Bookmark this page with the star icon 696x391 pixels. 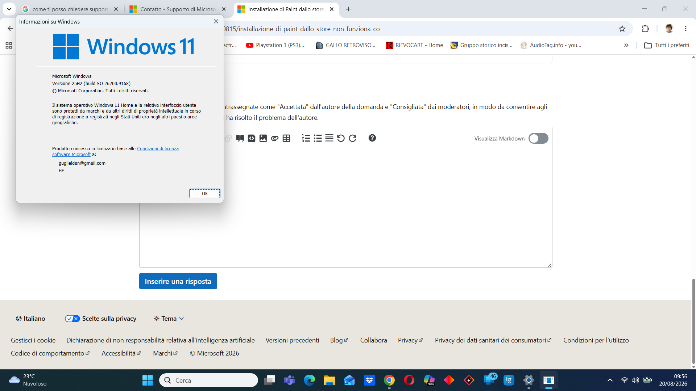(x=622, y=29)
